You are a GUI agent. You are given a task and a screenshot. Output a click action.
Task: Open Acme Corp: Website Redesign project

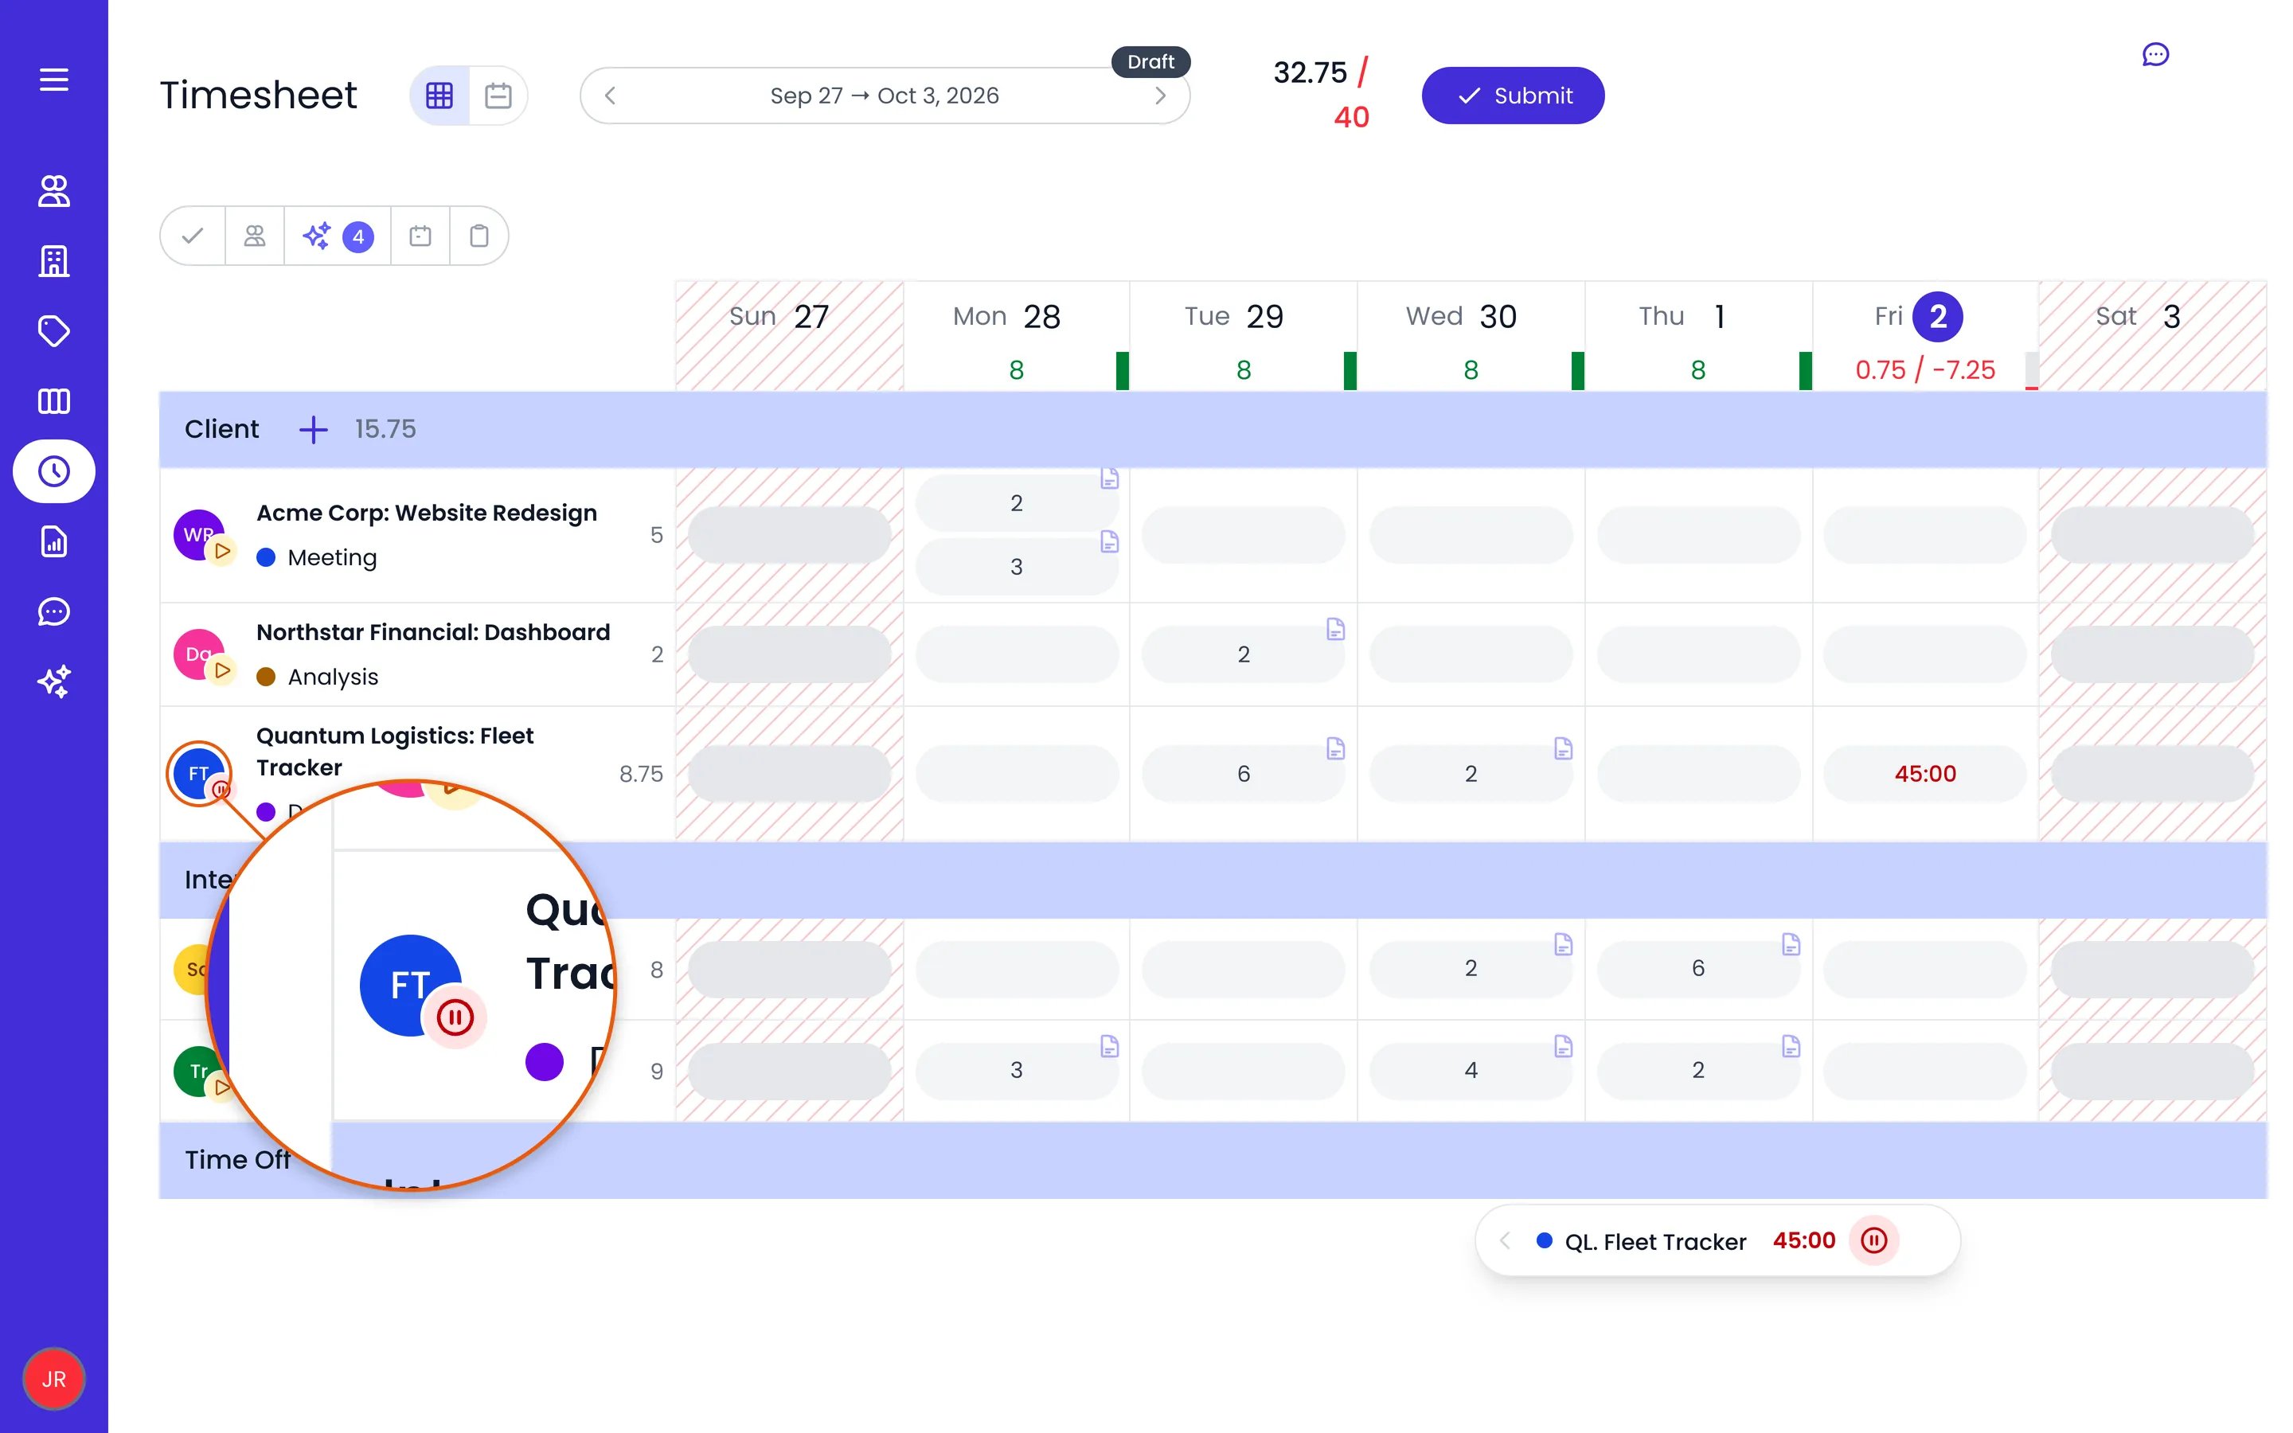click(x=427, y=513)
